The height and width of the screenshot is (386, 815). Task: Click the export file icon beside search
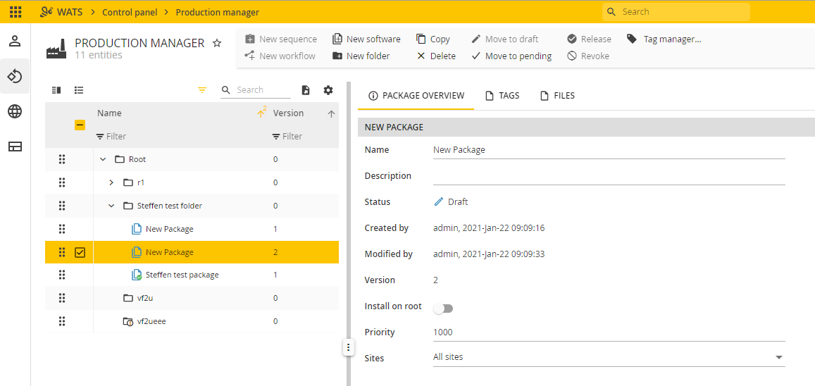pos(306,90)
